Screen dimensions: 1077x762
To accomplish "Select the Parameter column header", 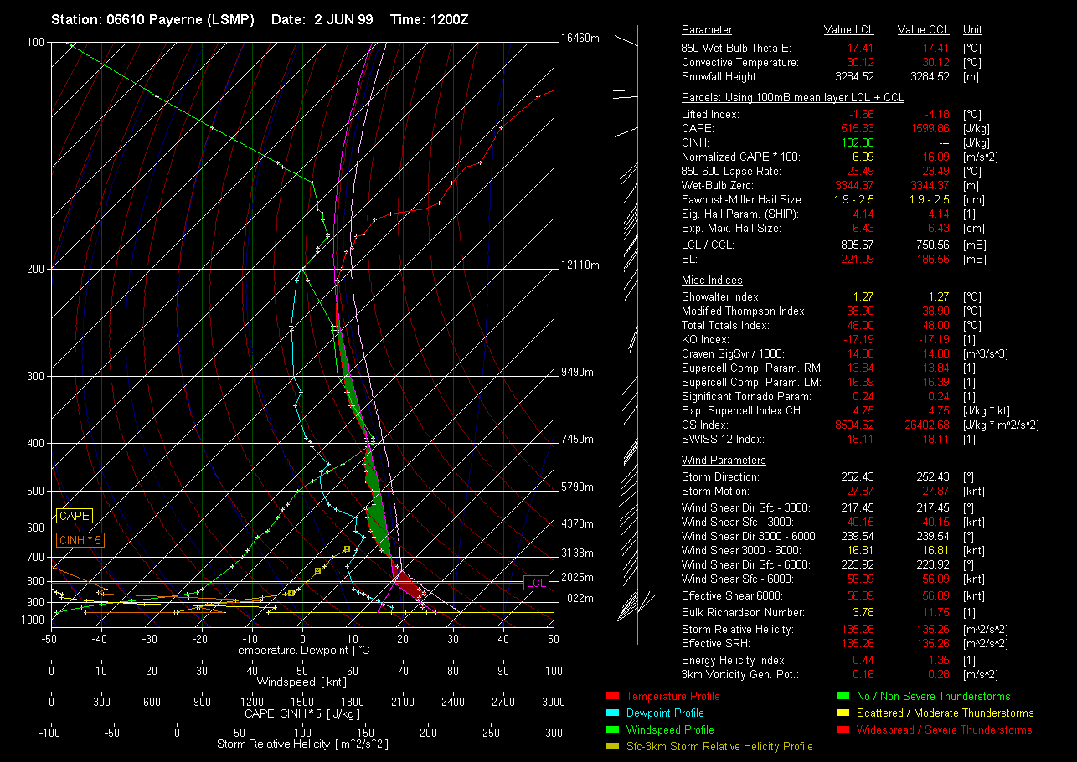I will coord(706,30).
